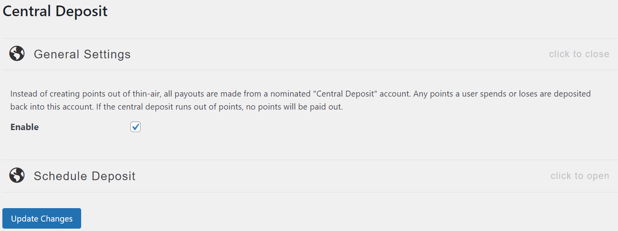
Task: Click the globe icon beside Schedule Deposit
Action: pos(17,176)
